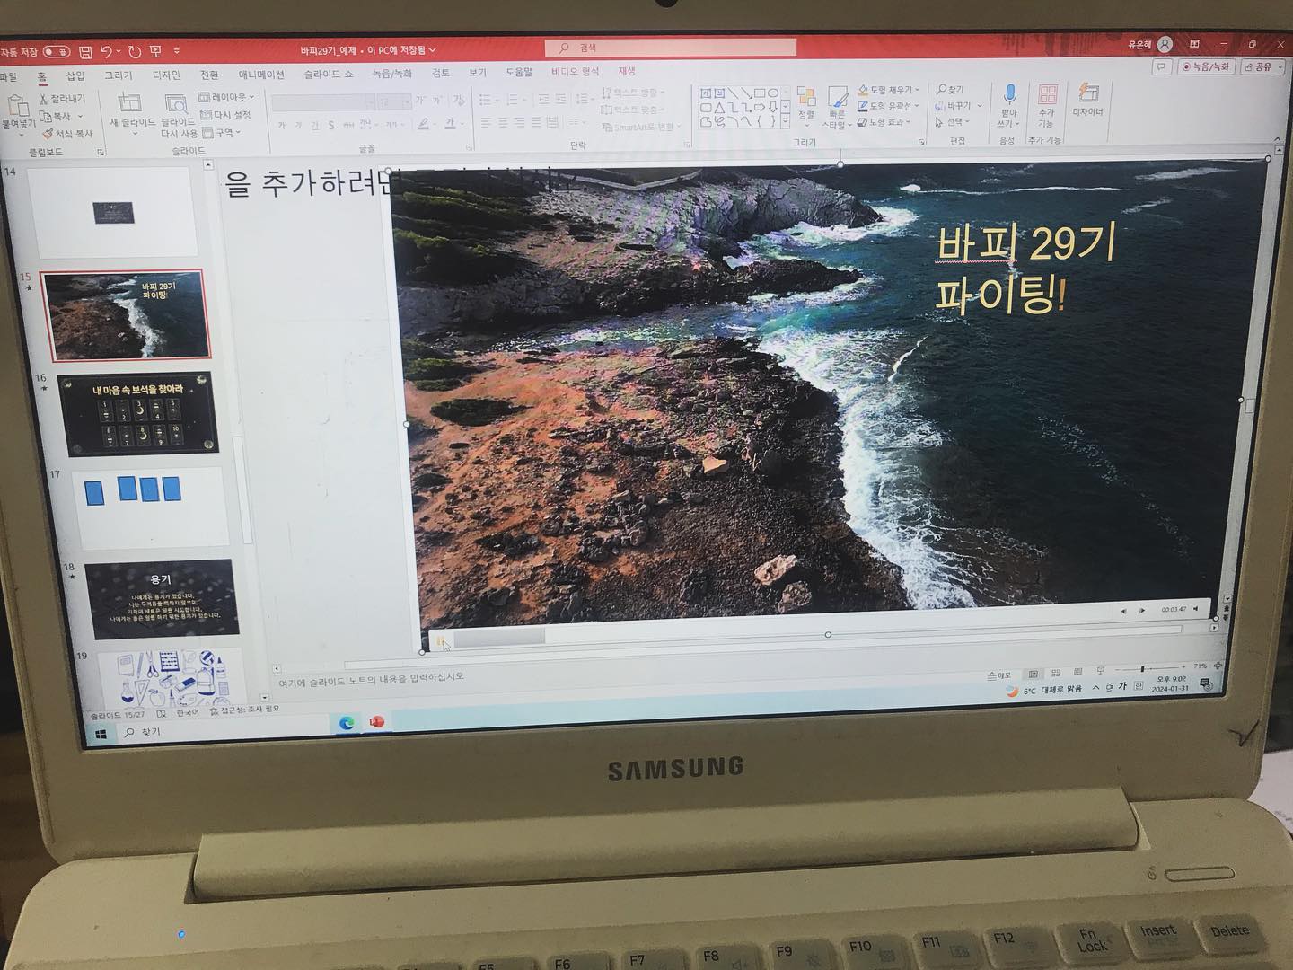Open ribbon display options icon
Screen dimensions: 1293x970
pyautogui.click(x=1195, y=44)
